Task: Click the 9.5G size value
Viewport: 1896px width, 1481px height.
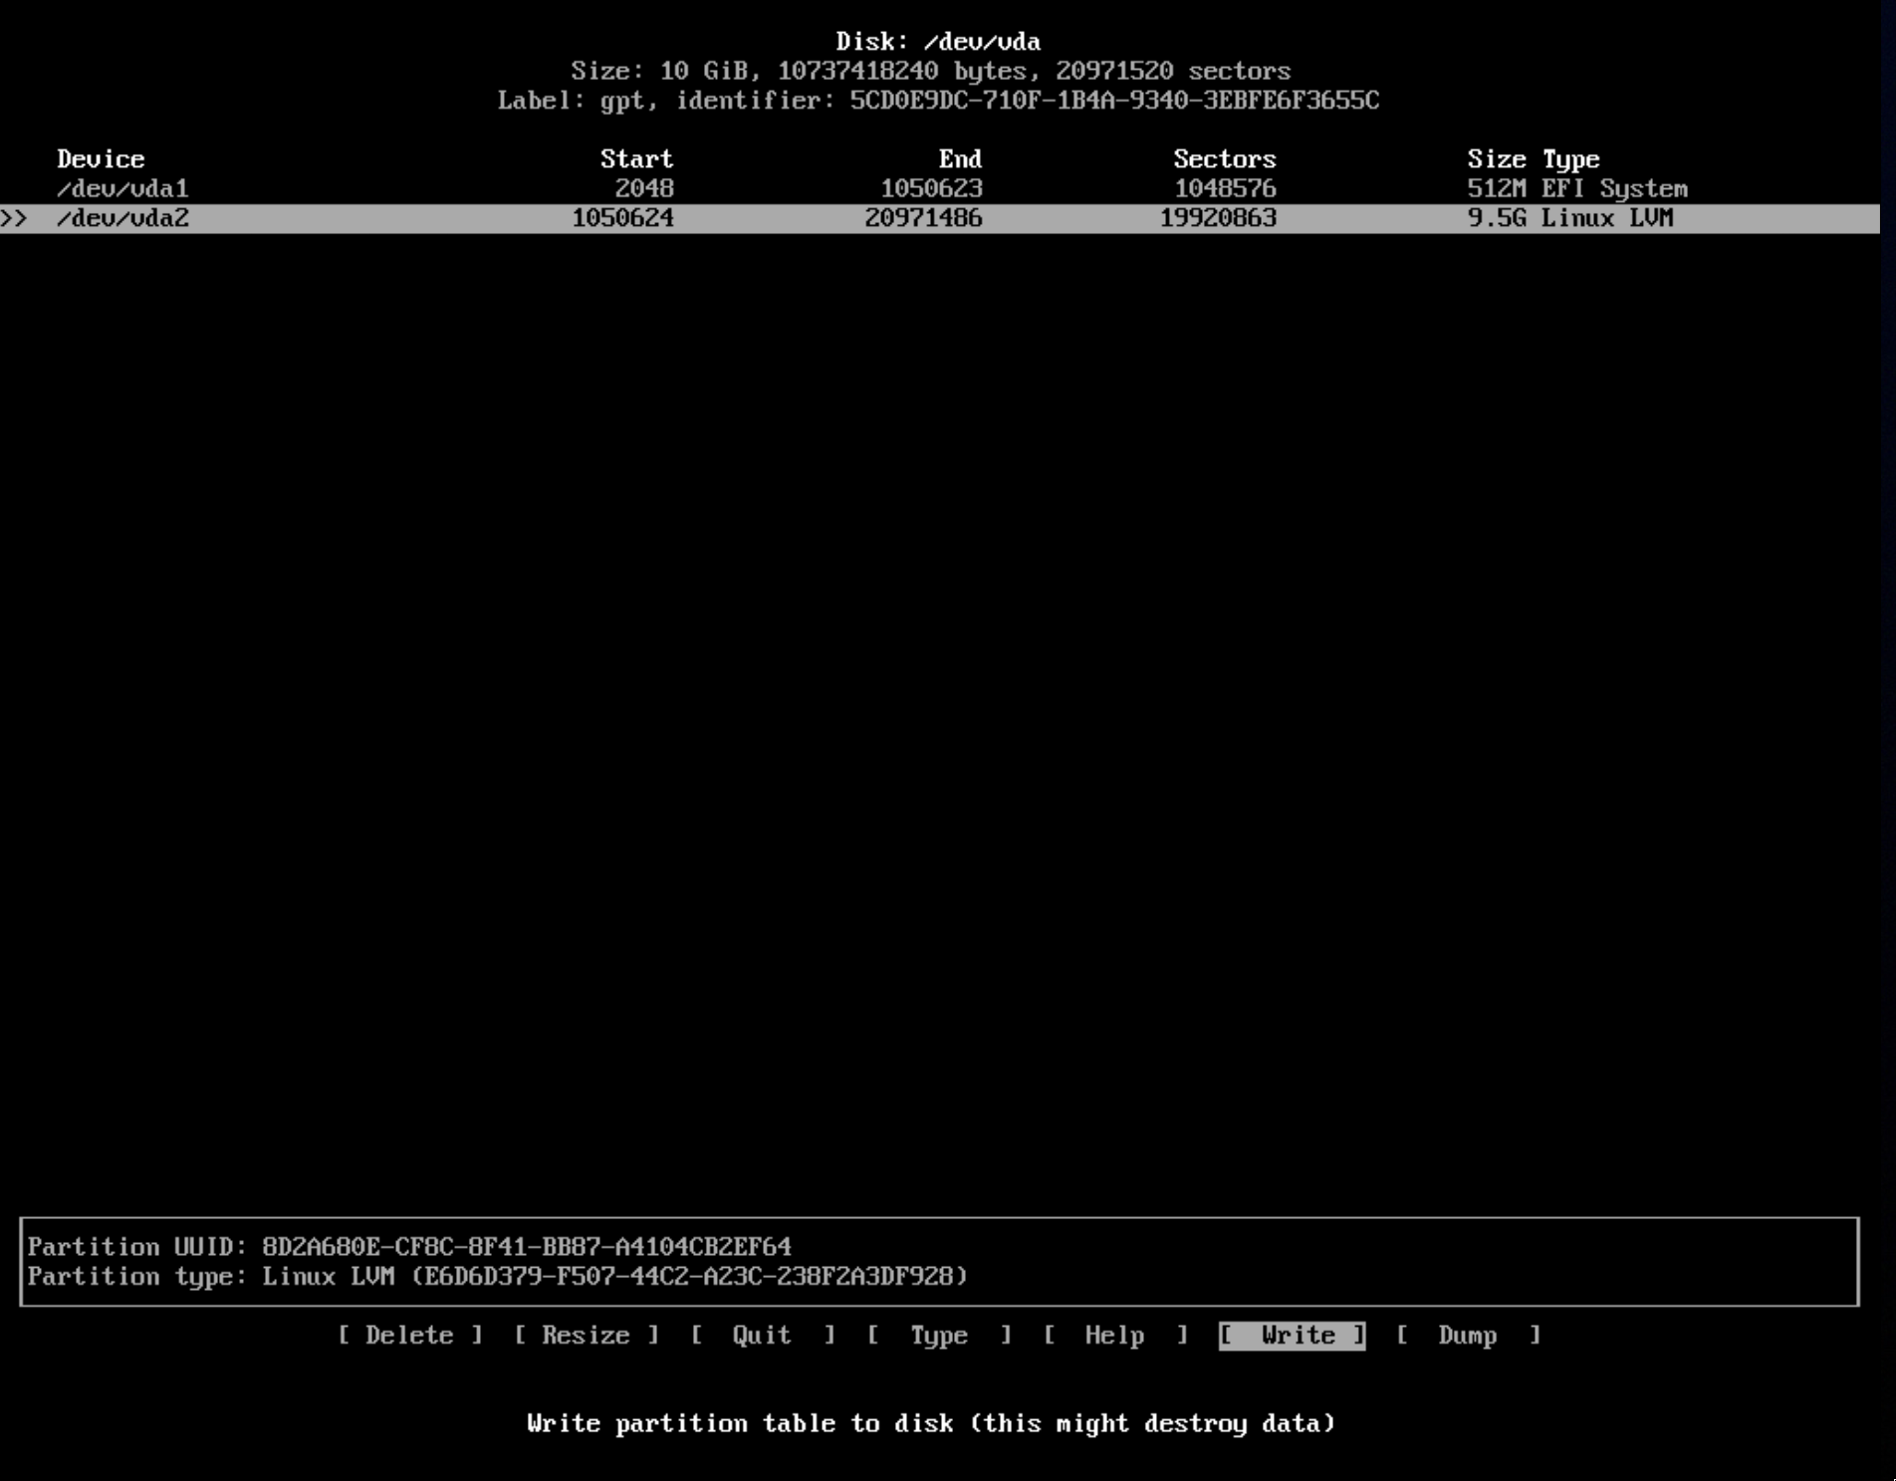Action: [1496, 218]
